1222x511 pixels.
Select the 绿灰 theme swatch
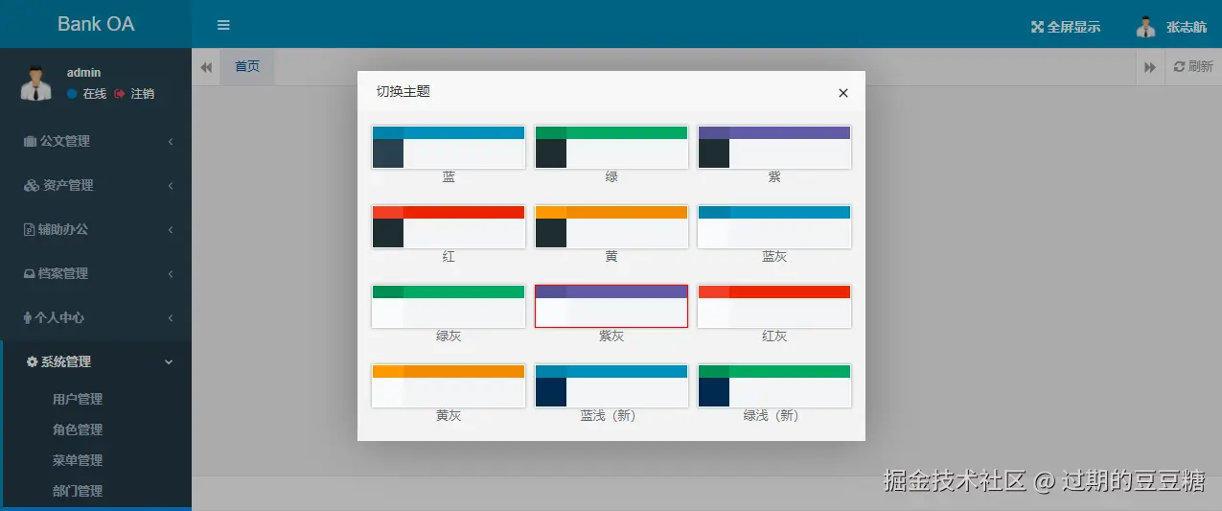click(449, 306)
